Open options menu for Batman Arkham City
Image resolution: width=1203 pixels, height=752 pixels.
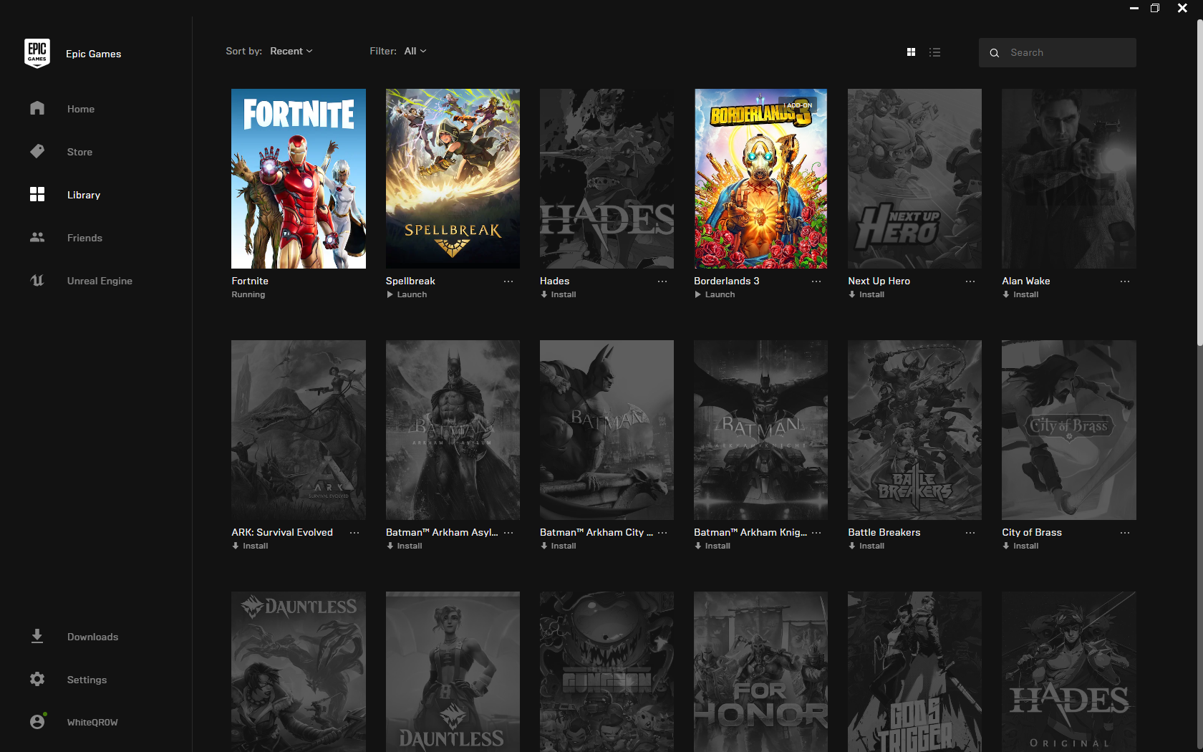point(662,533)
